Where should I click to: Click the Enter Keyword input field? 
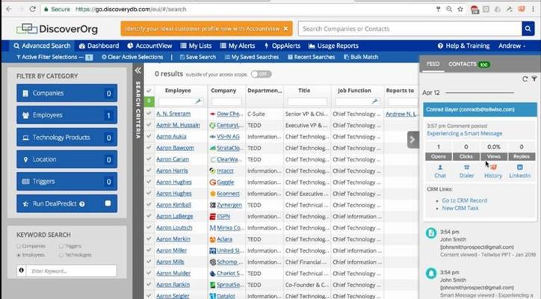[72, 271]
